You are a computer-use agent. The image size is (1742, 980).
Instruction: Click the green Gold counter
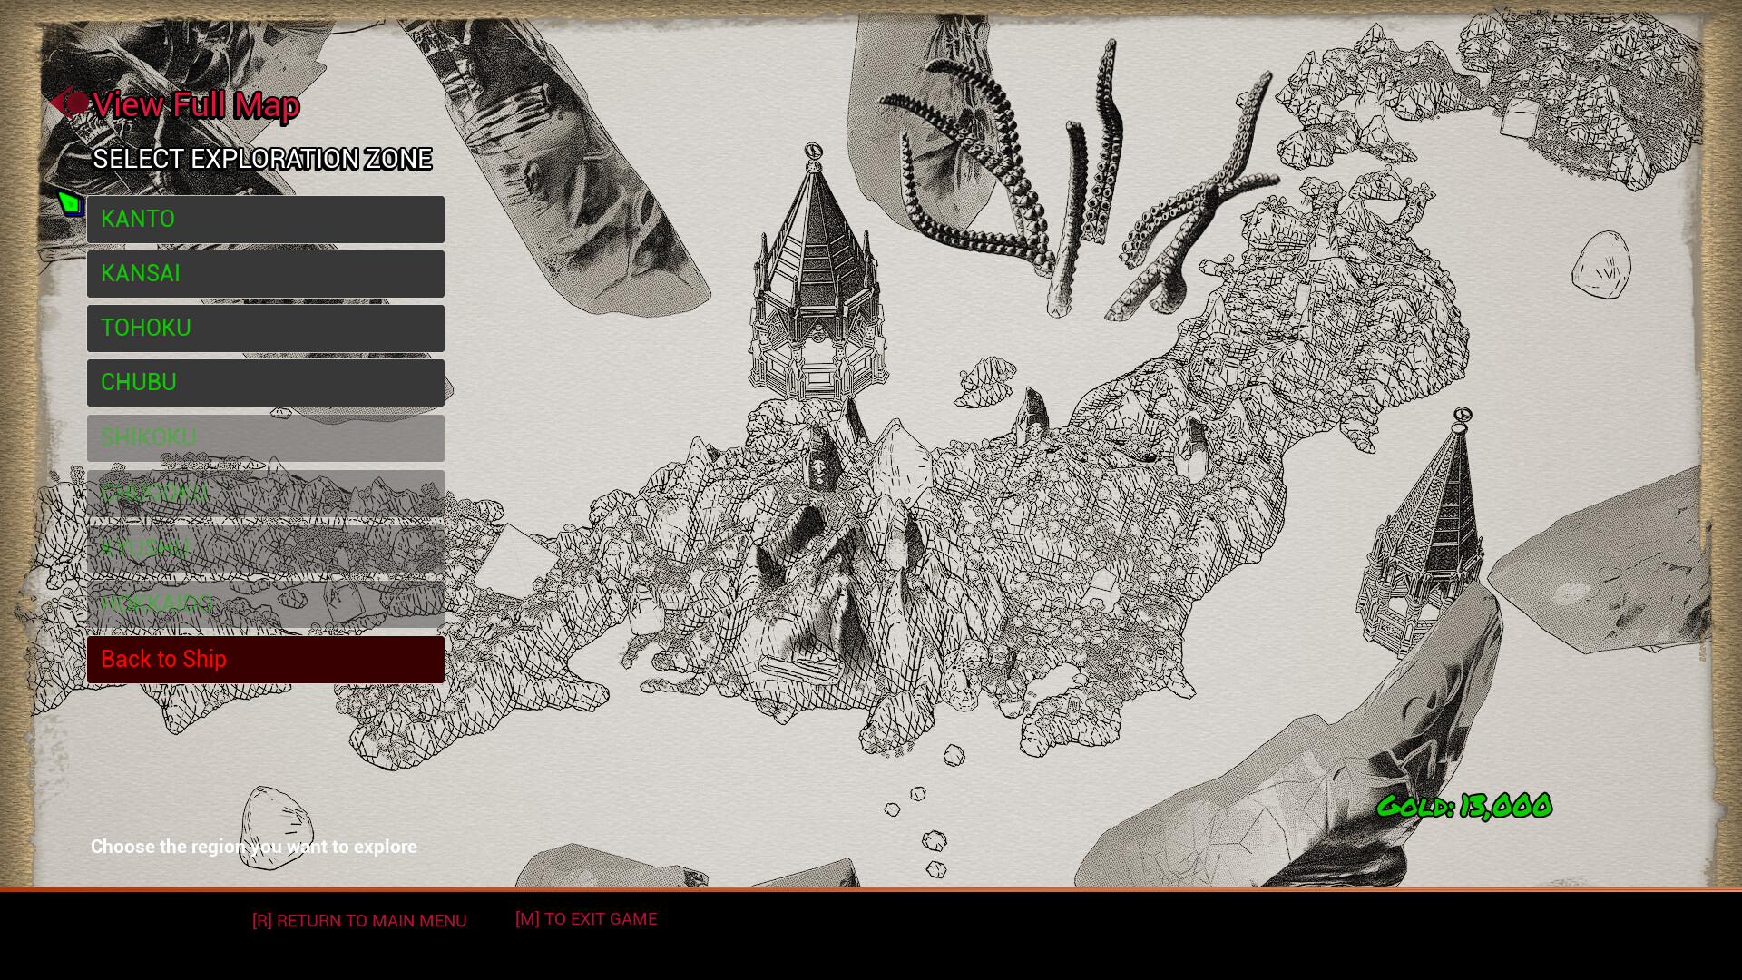[1463, 806]
